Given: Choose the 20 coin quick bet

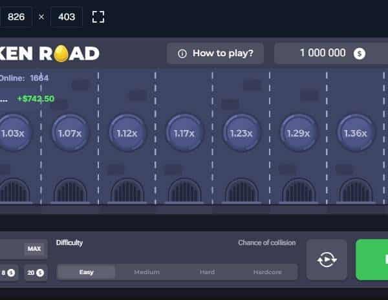Looking at the screenshot, I should click(x=36, y=273).
